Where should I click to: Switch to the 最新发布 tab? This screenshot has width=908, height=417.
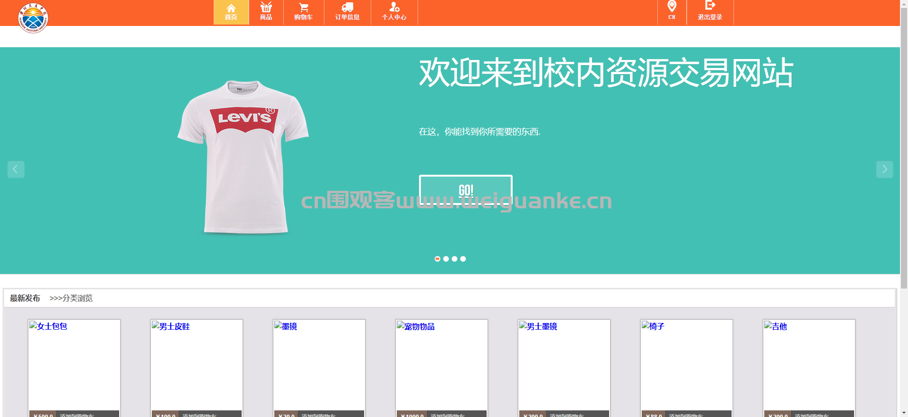(x=25, y=298)
